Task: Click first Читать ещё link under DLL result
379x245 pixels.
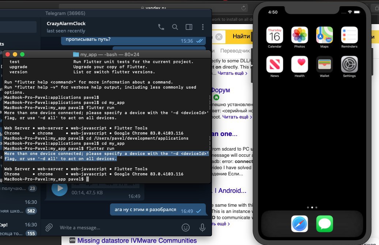Action: [x=232, y=73]
